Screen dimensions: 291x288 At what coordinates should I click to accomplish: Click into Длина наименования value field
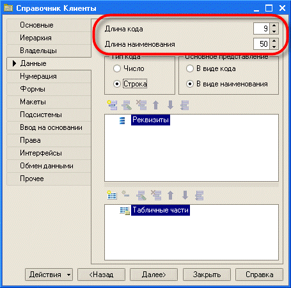[x=262, y=44]
